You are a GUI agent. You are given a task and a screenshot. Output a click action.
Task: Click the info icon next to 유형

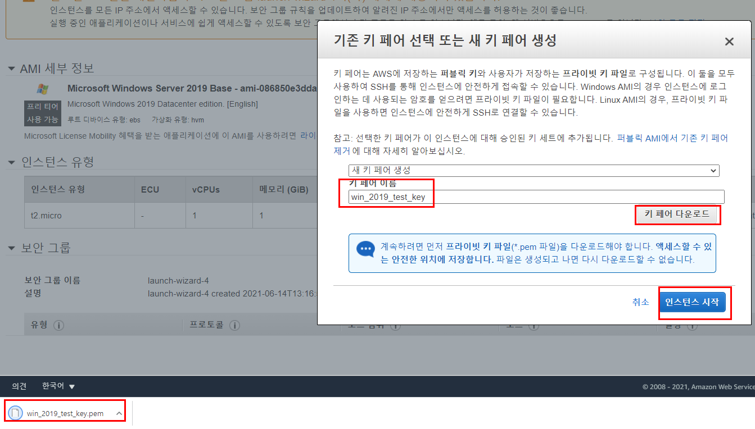(58, 325)
